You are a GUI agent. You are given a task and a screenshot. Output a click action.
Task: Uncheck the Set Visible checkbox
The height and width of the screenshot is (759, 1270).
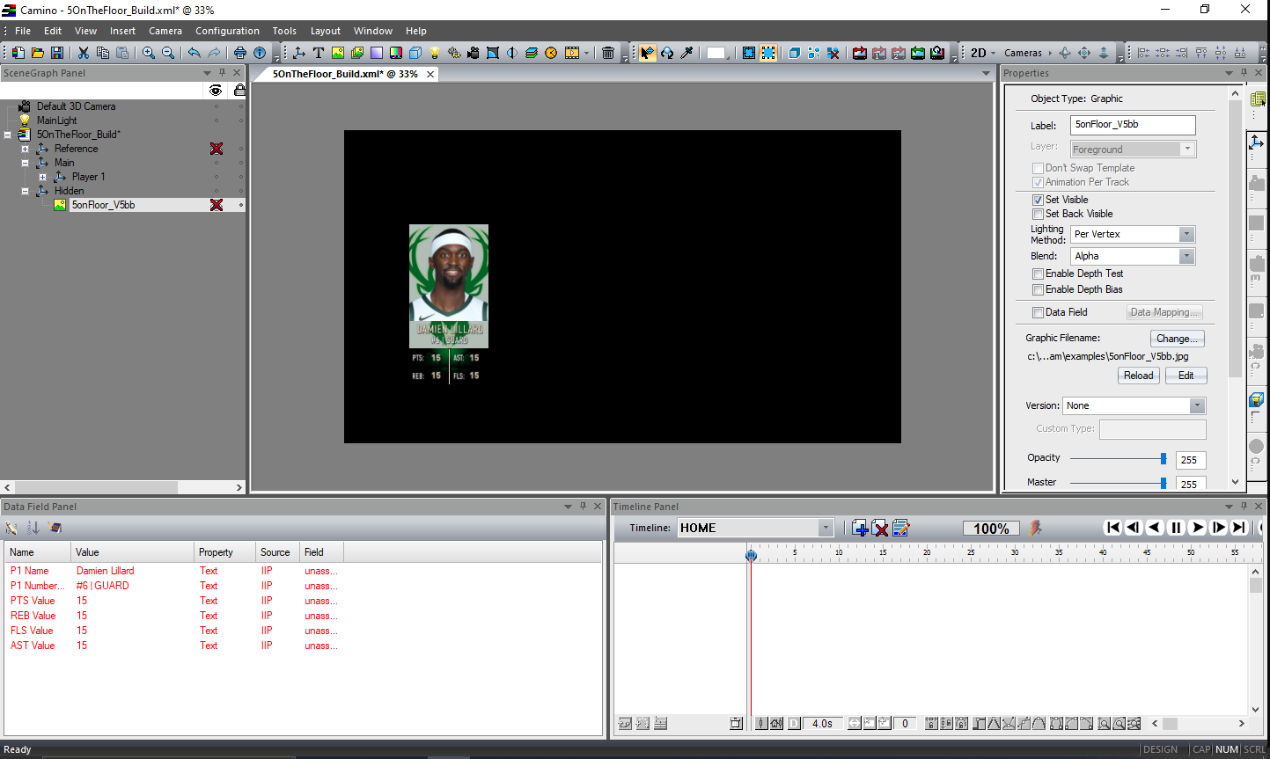(x=1038, y=200)
